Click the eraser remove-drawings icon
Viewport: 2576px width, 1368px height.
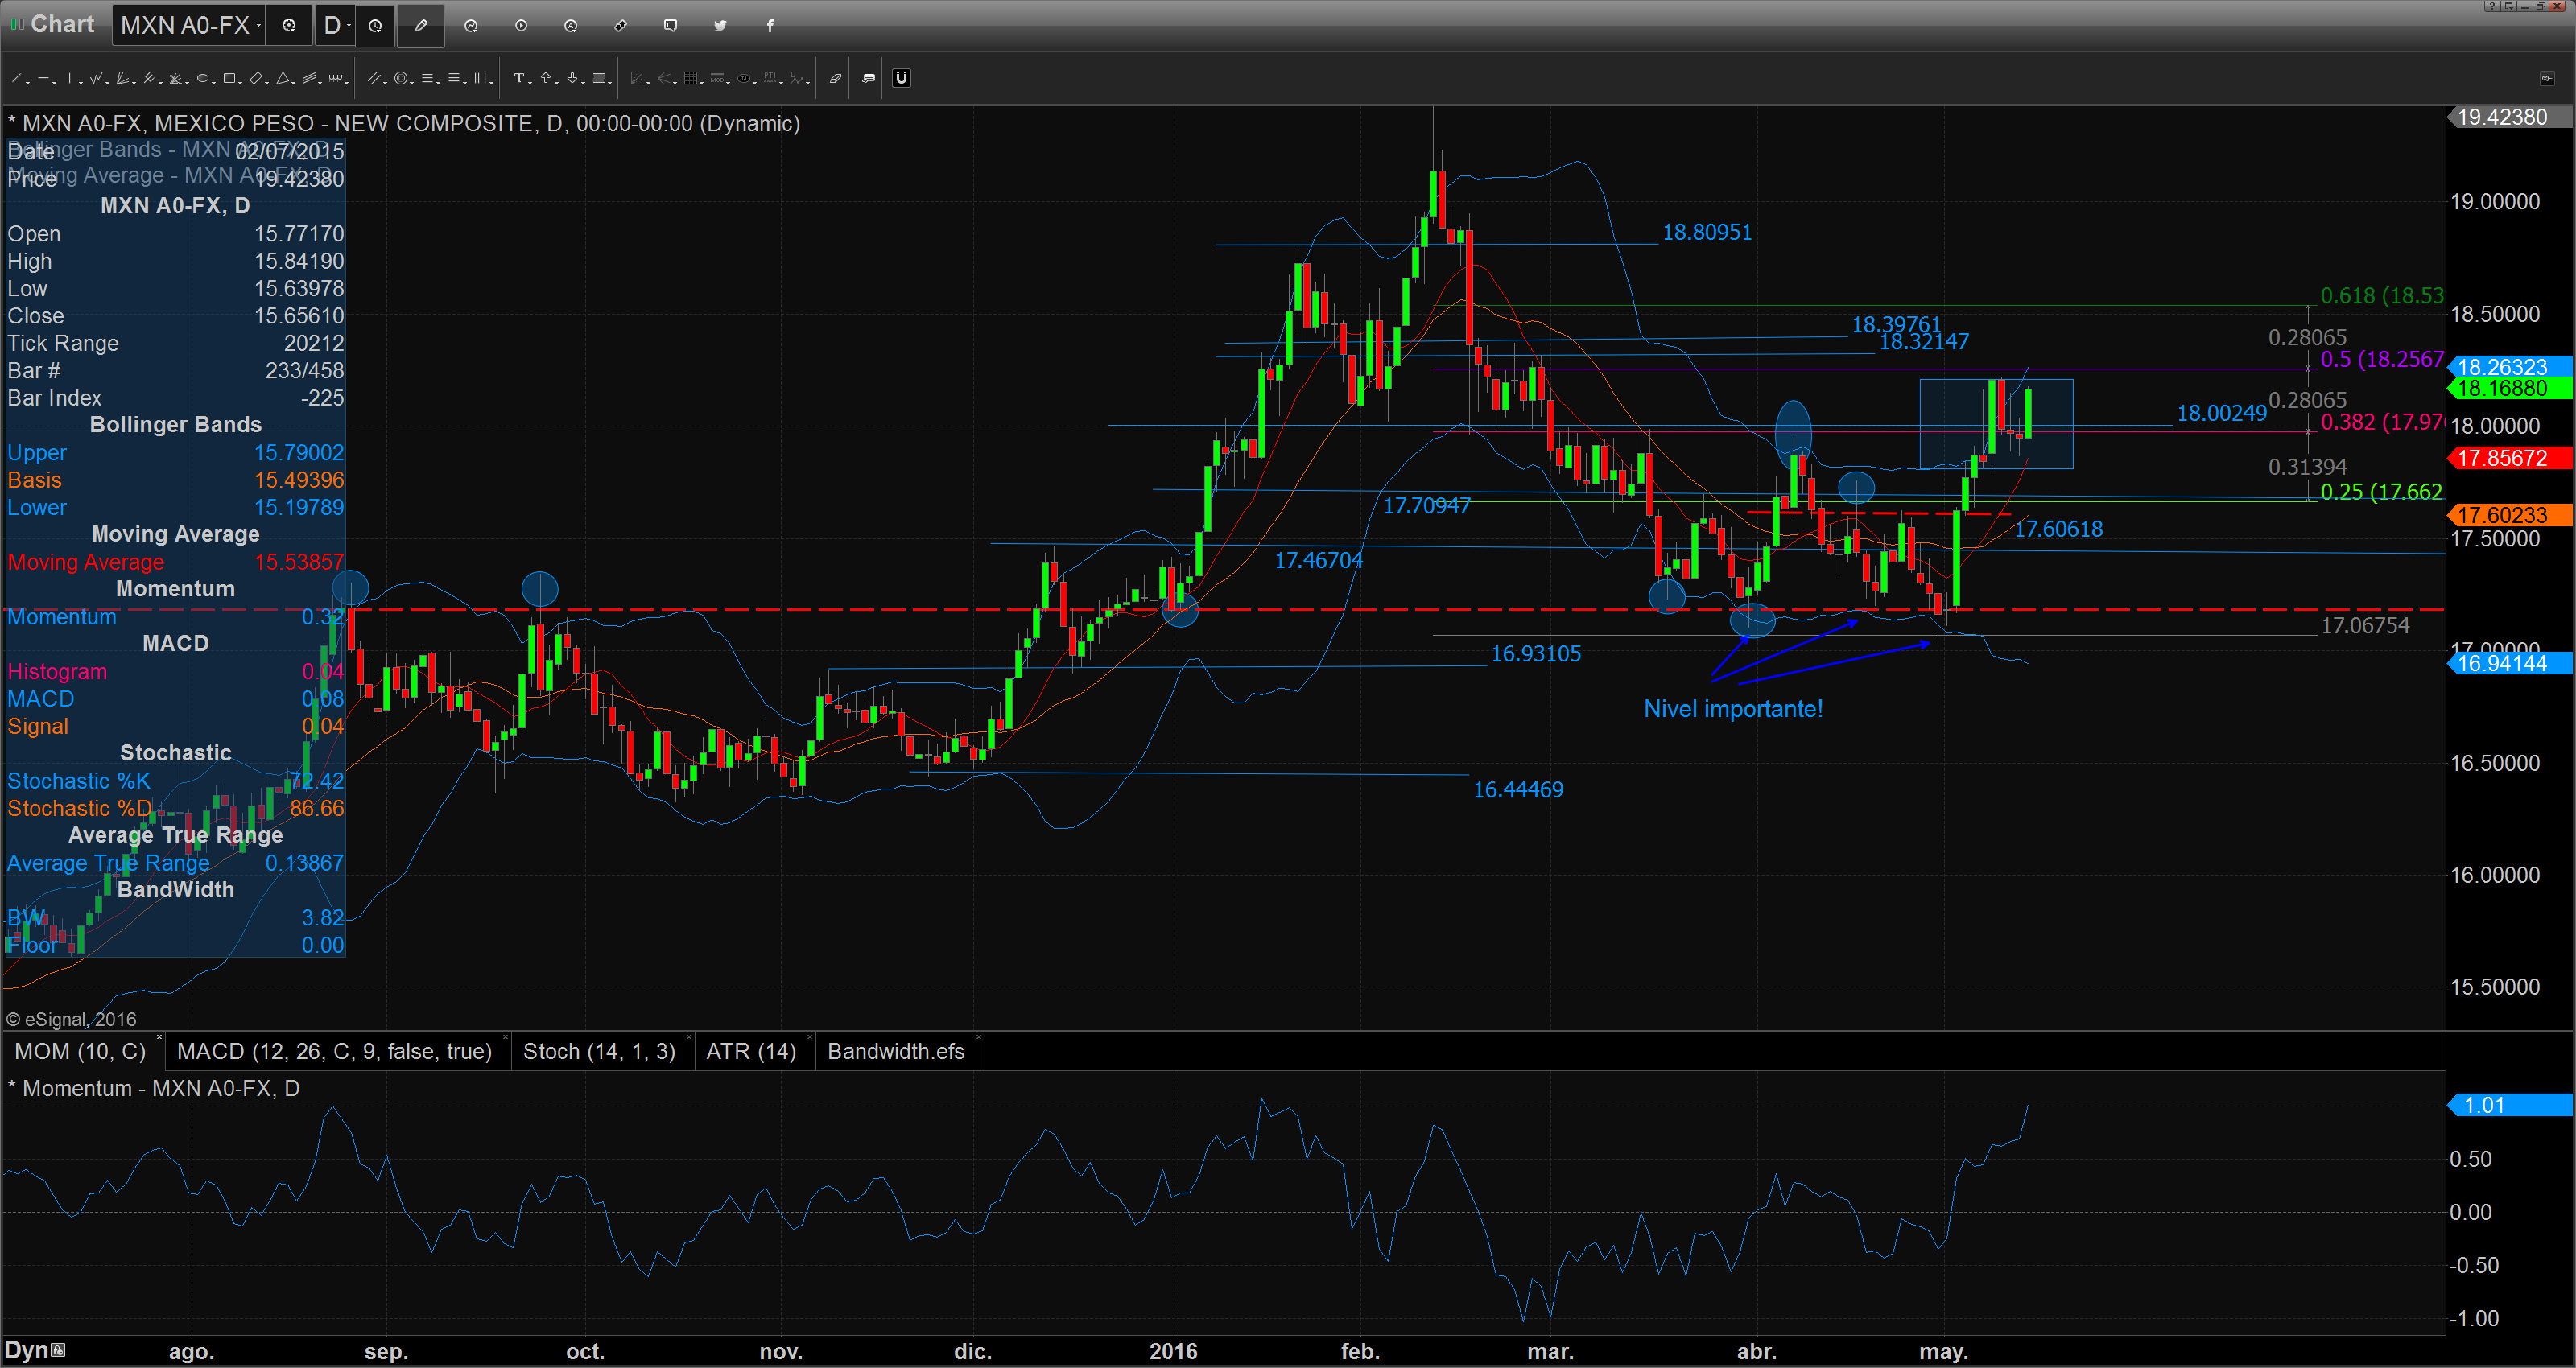(x=836, y=78)
